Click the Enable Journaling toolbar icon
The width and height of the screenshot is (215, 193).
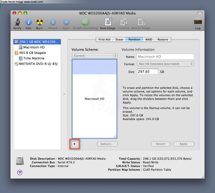(x=85, y=22)
